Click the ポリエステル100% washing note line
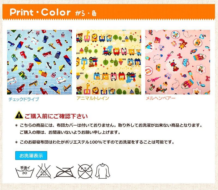The width and height of the screenshot is (218, 190). tap(97, 142)
